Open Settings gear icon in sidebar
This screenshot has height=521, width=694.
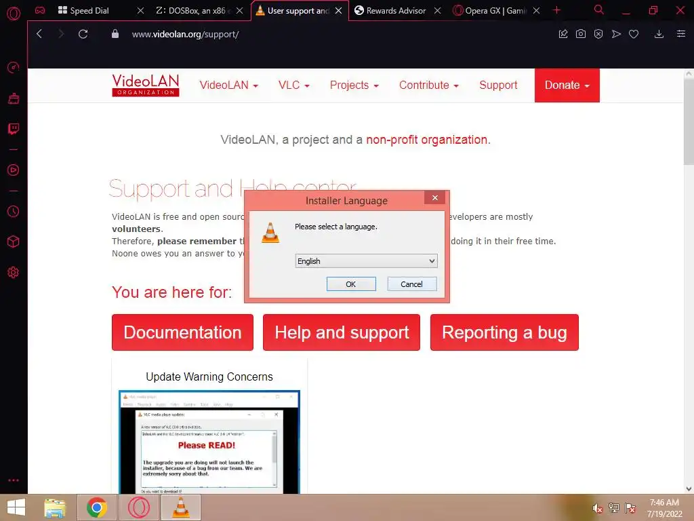(14, 272)
